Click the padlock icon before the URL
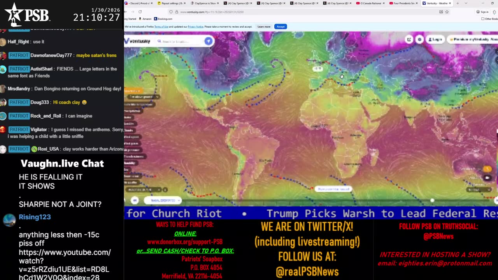The image size is (498, 280). tap(177, 12)
